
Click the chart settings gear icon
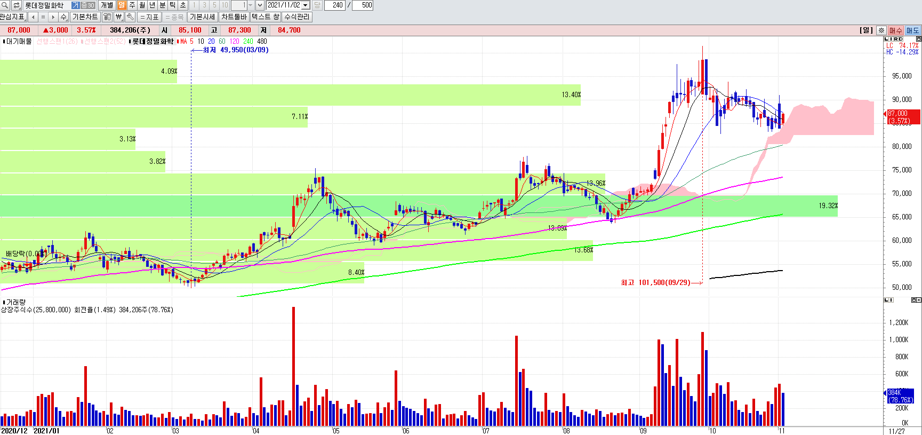point(881,30)
